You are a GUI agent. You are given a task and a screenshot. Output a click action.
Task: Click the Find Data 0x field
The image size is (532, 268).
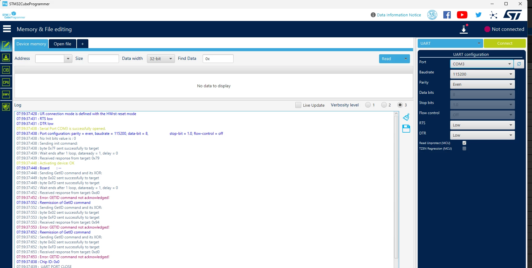(x=218, y=59)
